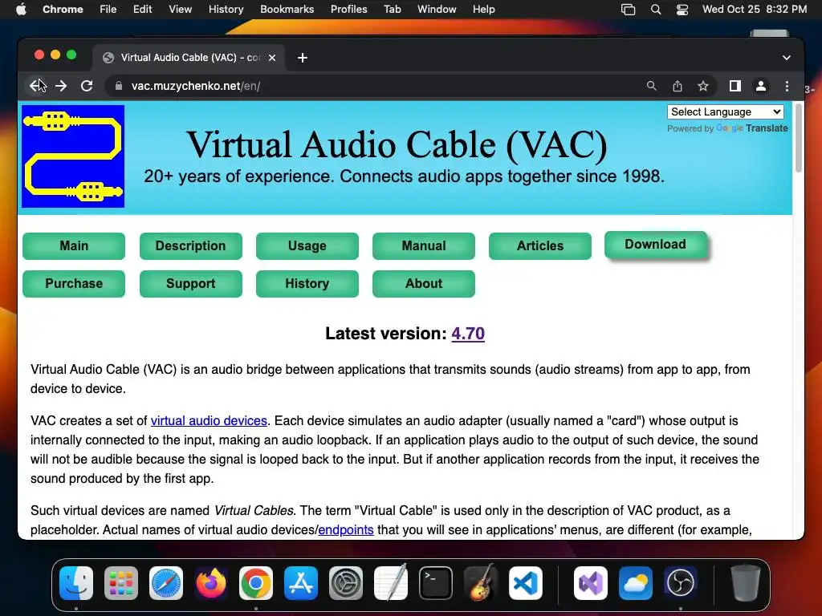Open Spotlight search in the menu bar

(655, 10)
